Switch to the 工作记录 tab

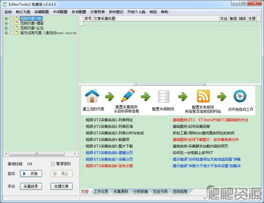point(101,192)
